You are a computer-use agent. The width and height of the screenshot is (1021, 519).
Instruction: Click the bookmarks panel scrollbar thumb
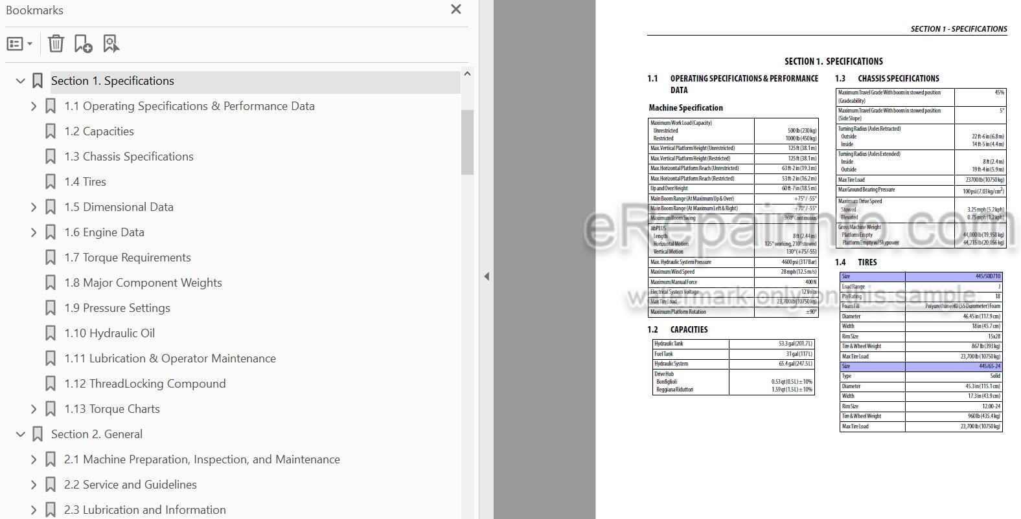[x=467, y=142]
